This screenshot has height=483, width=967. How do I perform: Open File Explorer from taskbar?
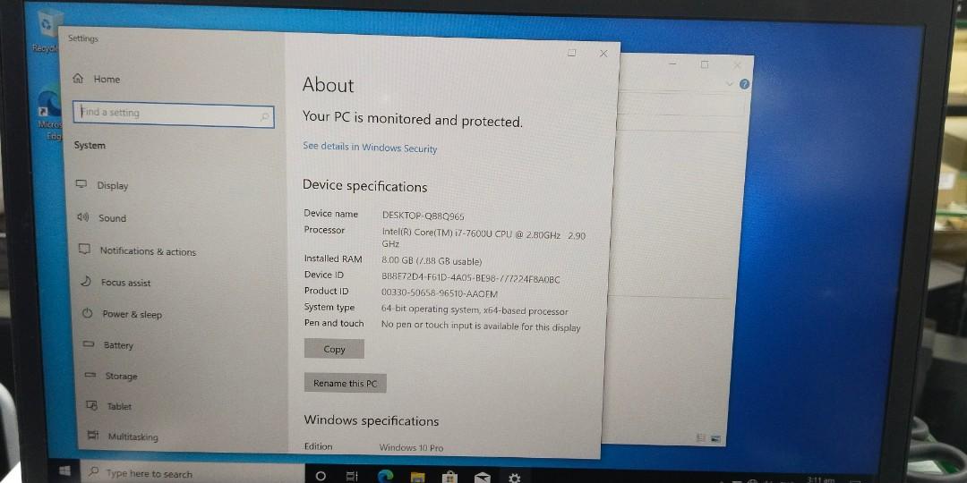[x=417, y=477]
